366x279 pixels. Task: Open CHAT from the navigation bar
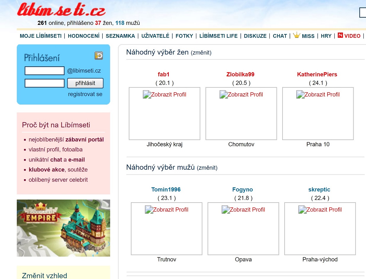(280, 36)
